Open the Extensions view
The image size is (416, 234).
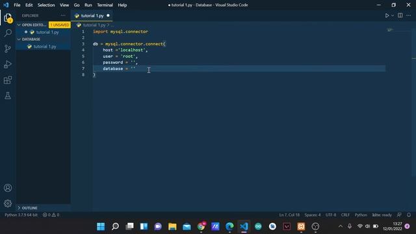tap(8, 80)
